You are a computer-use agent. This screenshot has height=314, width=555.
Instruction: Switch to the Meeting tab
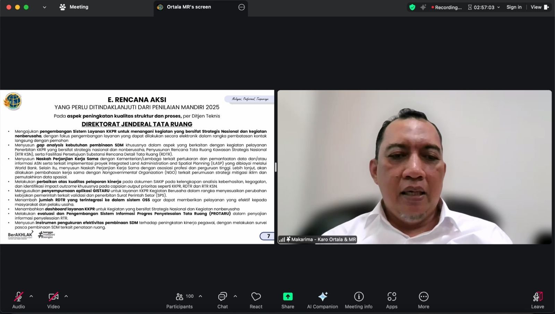(x=74, y=7)
